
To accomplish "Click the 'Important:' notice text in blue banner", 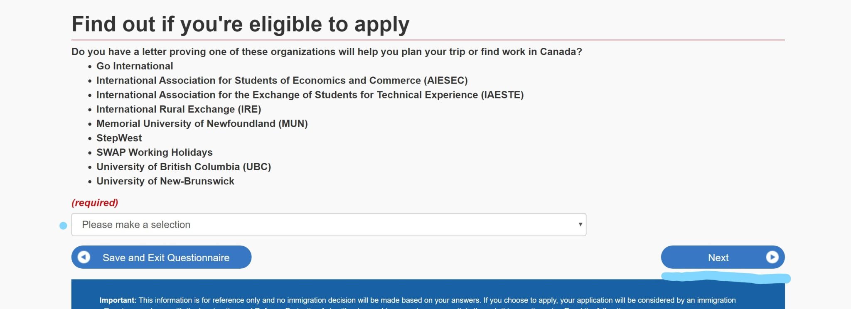I will 118,300.
